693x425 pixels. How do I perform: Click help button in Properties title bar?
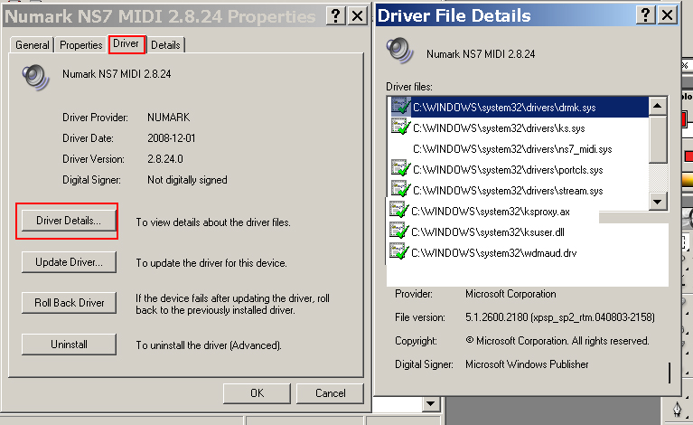pos(335,16)
